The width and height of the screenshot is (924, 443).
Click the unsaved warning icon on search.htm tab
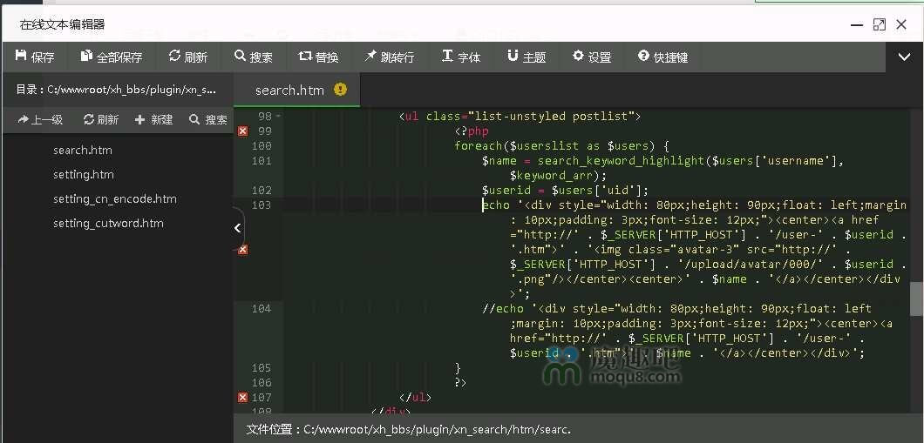[x=340, y=90]
